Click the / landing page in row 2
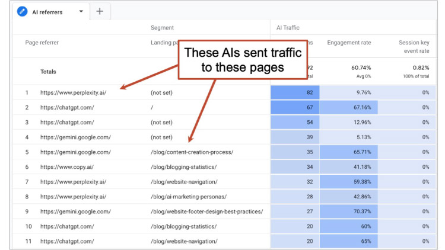 pos(152,107)
